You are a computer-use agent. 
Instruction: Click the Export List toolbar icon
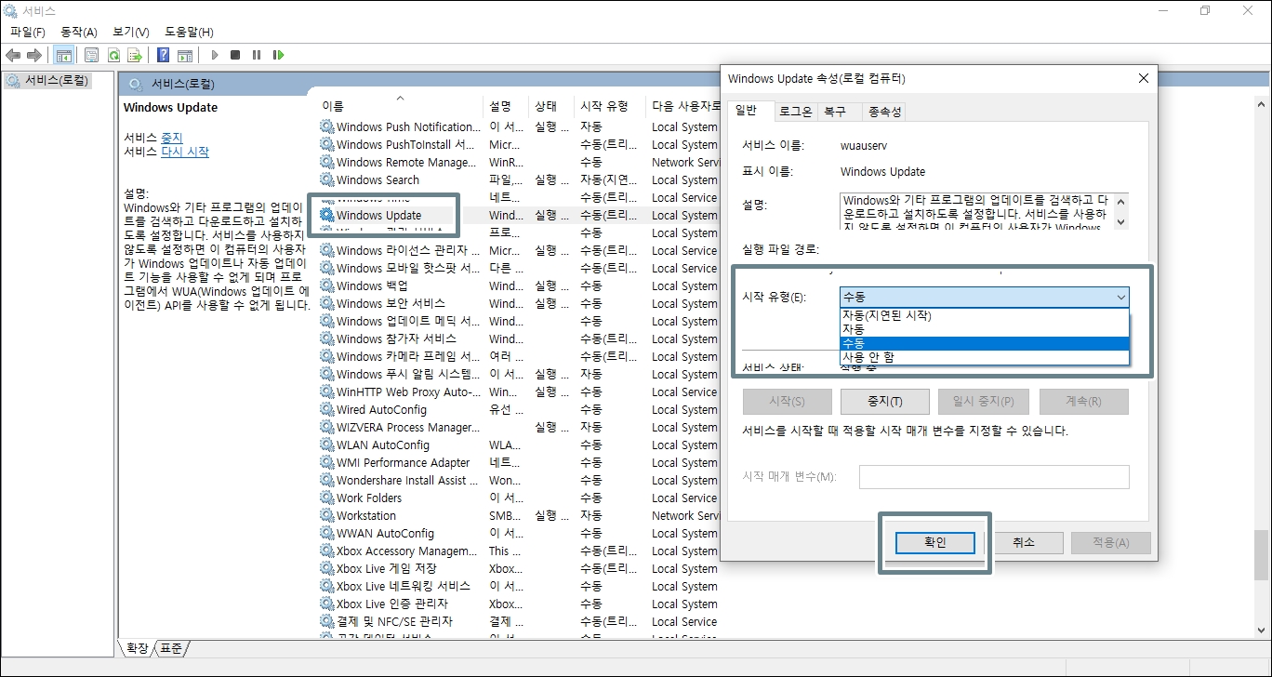click(135, 55)
